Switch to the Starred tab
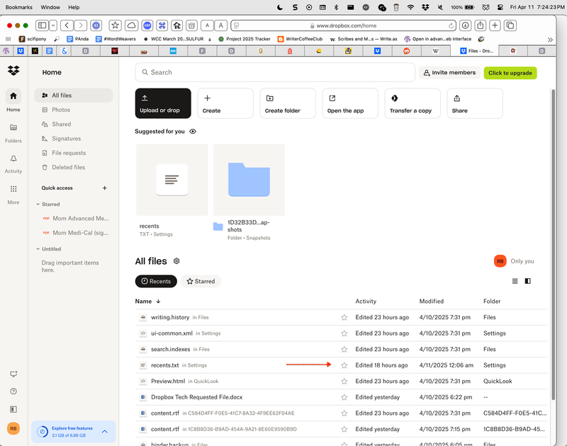 click(201, 281)
